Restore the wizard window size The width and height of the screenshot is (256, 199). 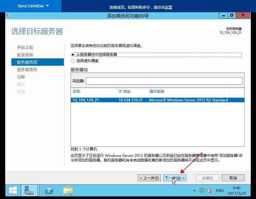pos(232,15)
